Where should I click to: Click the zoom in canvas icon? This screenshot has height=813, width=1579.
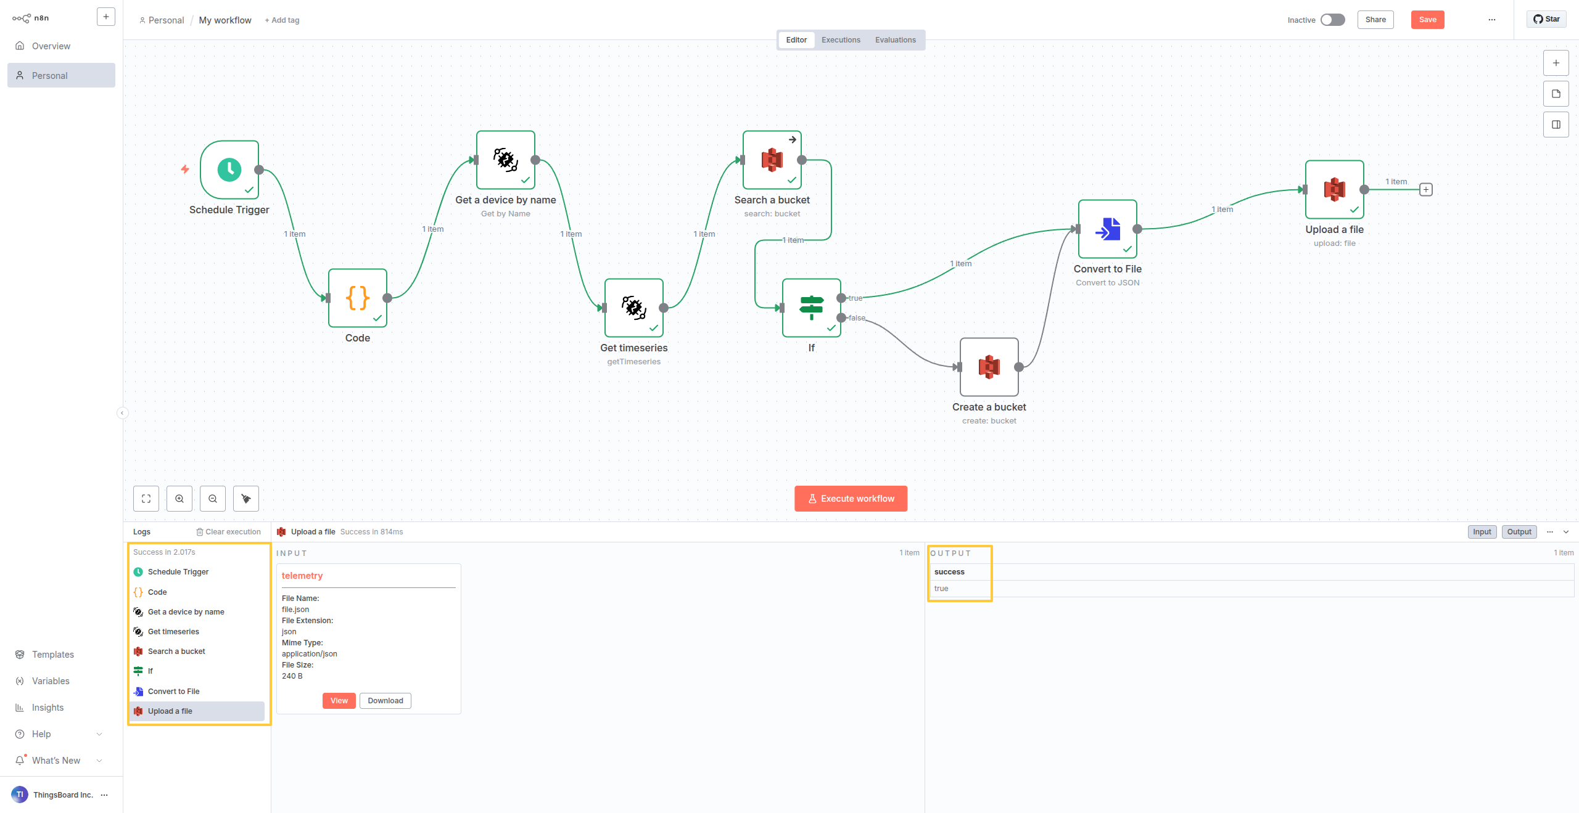179,499
